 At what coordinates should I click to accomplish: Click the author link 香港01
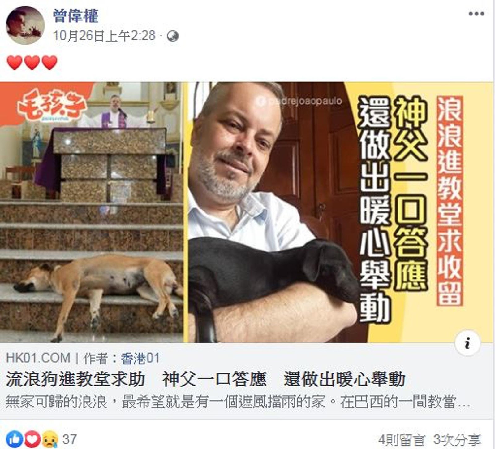point(140,359)
